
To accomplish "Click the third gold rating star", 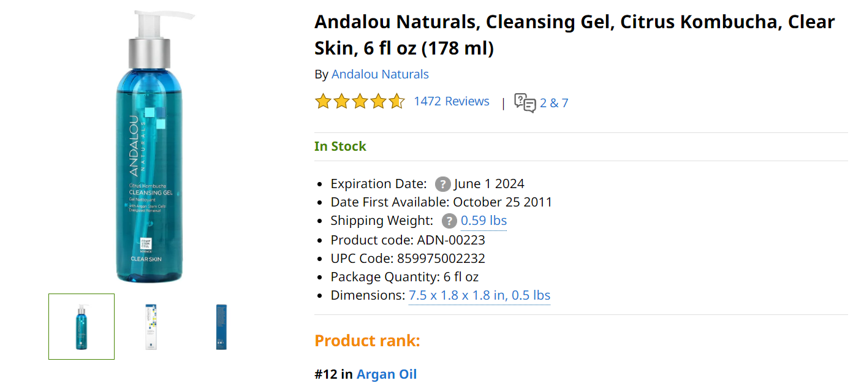I will point(360,101).
